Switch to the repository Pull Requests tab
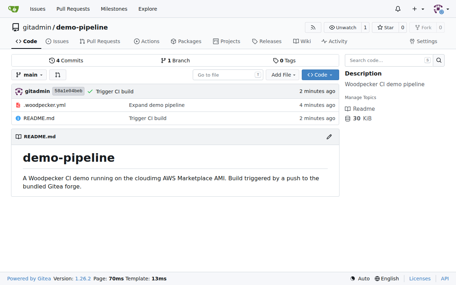Screen dimensions: 456x285 (100, 41)
